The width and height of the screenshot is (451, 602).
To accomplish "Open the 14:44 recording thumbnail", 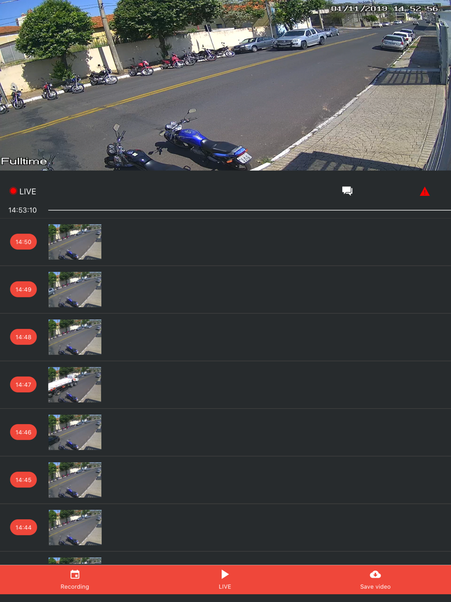I will click(x=75, y=528).
